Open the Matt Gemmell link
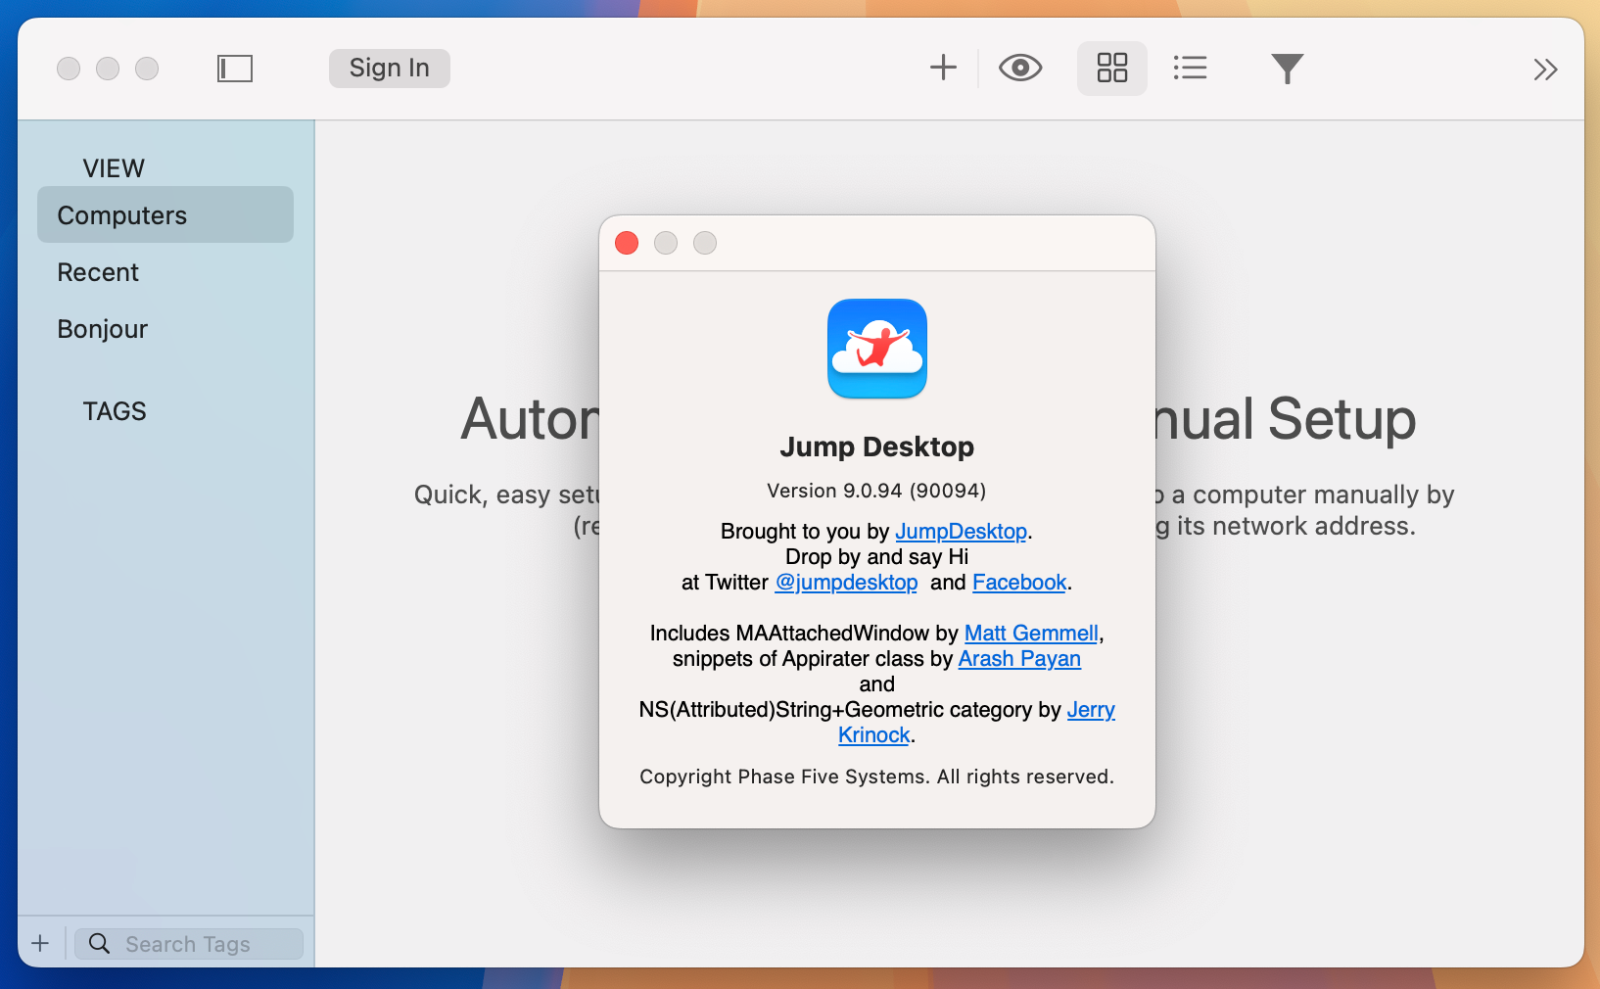Image resolution: width=1600 pixels, height=989 pixels. (x=1031, y=633)
